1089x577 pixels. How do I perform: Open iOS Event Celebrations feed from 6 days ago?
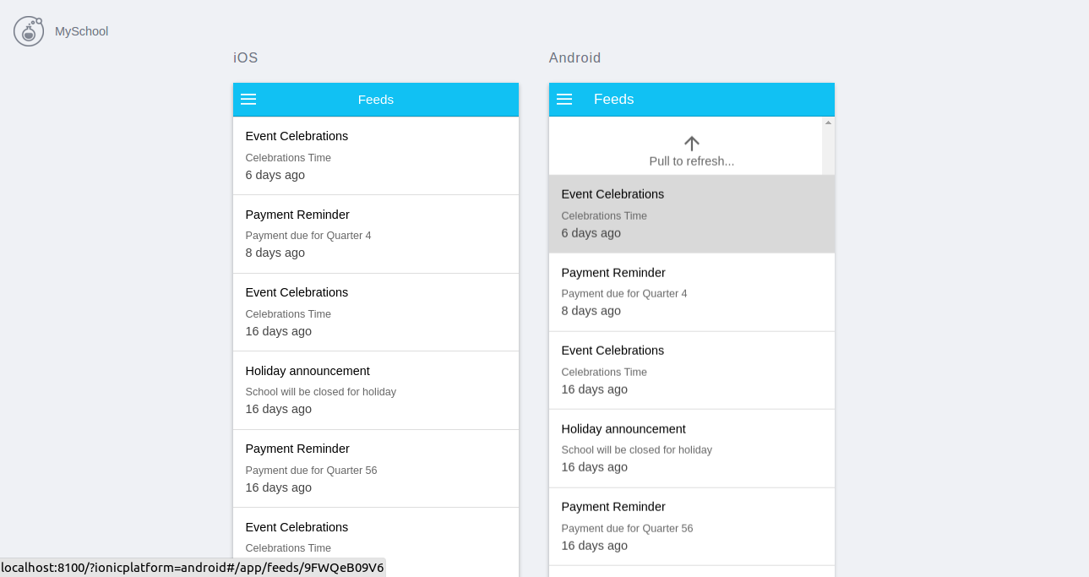click(x=376, y=155)
